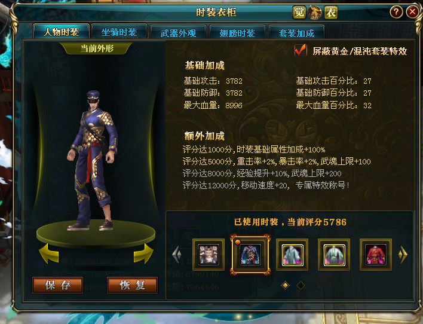Click the golden figure icon beside 觉

(315, 13)
